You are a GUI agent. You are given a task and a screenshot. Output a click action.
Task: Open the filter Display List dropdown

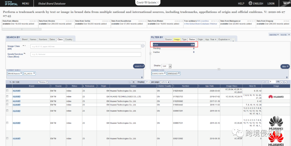(x=167, y=66)
